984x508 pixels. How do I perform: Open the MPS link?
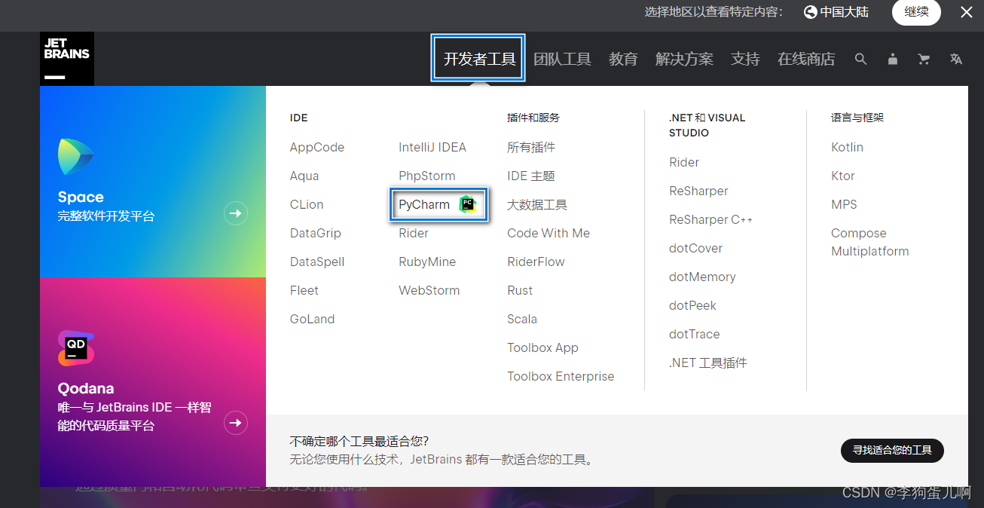844,204
